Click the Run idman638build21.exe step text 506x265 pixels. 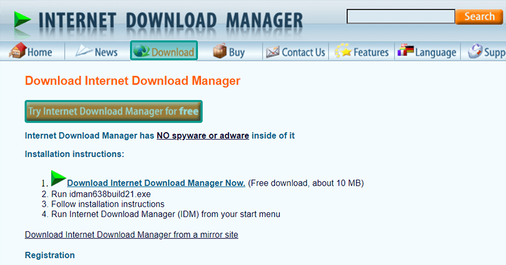101,194
